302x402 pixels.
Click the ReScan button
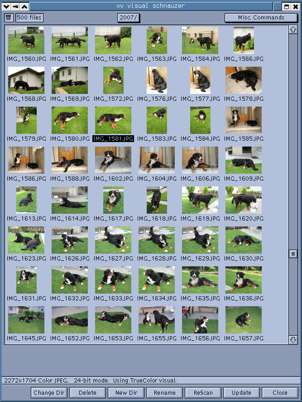pos(203,392)
